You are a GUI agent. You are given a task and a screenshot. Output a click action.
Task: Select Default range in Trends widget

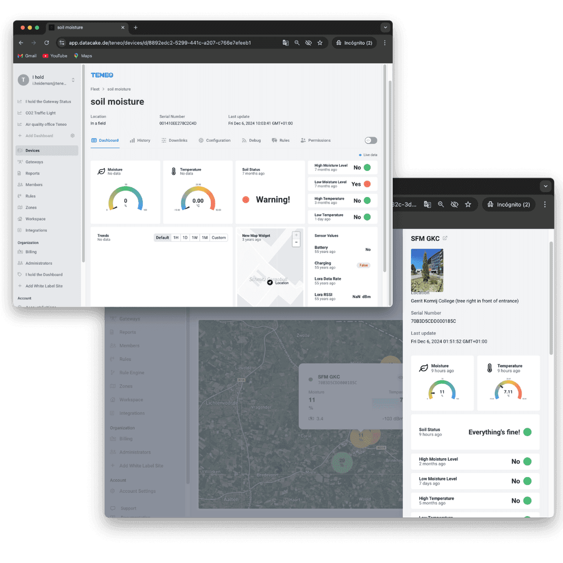(162, 238)
